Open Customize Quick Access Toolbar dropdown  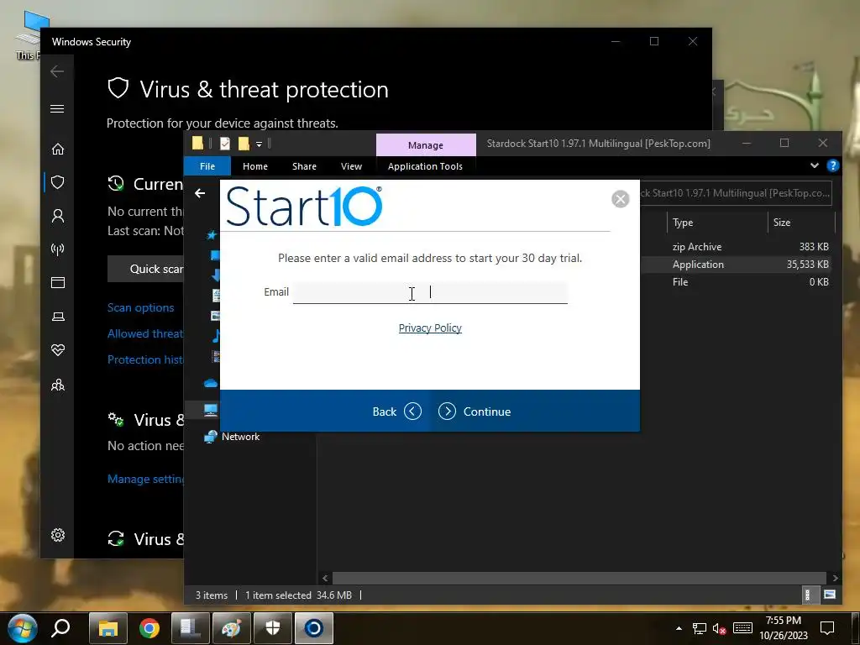coord(259,144)
